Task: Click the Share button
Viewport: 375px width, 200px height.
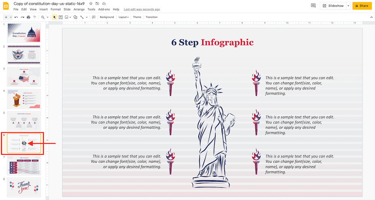Action: (x=362, y=6)
